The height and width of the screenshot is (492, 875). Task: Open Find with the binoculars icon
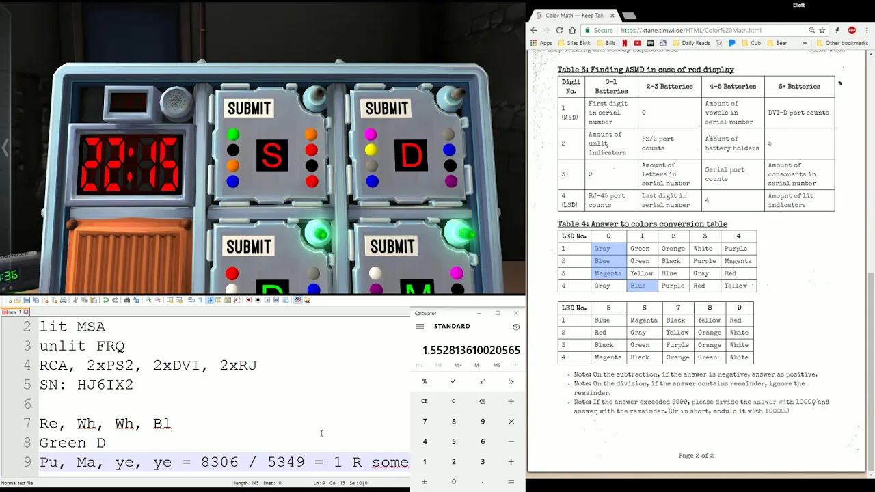click(x=127, y=300)
